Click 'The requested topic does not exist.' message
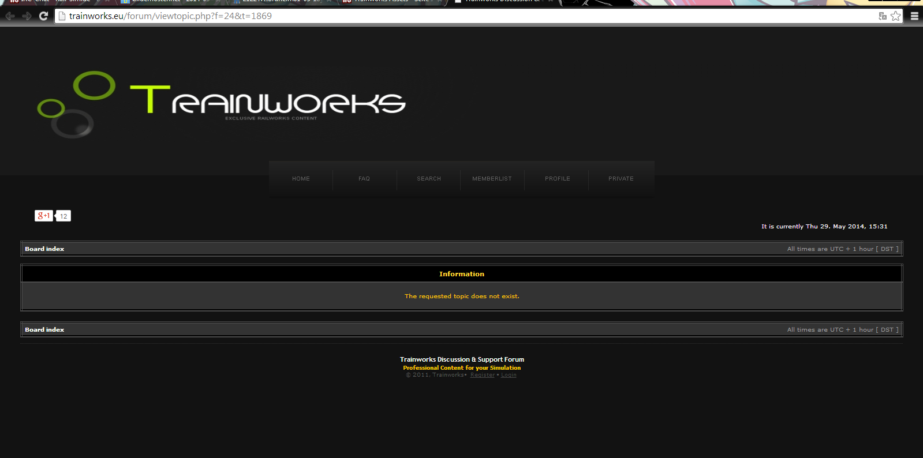 tap(462, 296)
